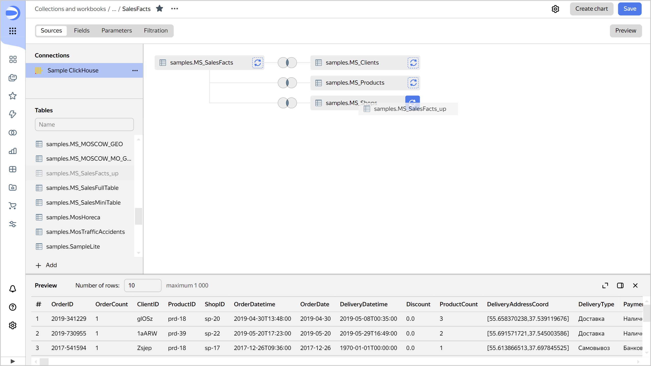Open the context menu for Sample ClickHouse
The height and width of the screenshot is (366, 651).
(135, 70)
